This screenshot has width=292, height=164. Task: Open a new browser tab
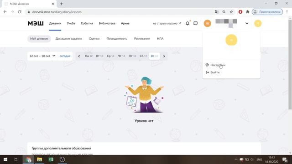click(62, 4)
